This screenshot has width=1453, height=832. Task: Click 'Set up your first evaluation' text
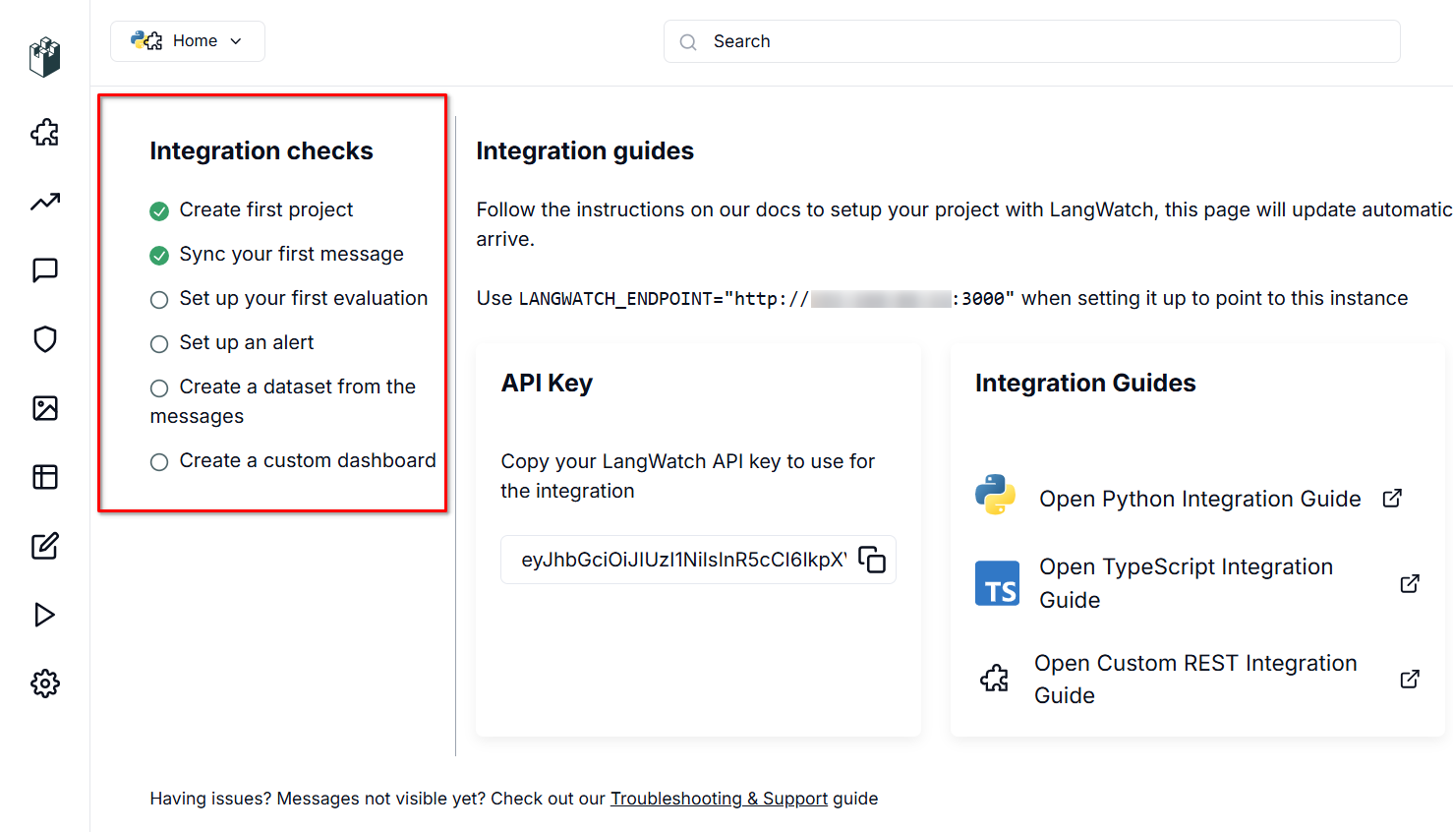click(304, 298)
